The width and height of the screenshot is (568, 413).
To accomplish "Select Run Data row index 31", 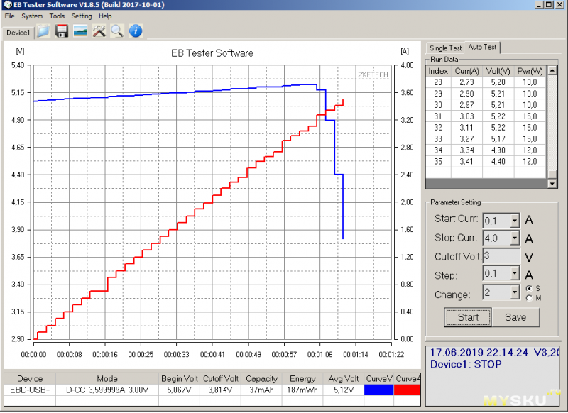I will tap(486, 116).
